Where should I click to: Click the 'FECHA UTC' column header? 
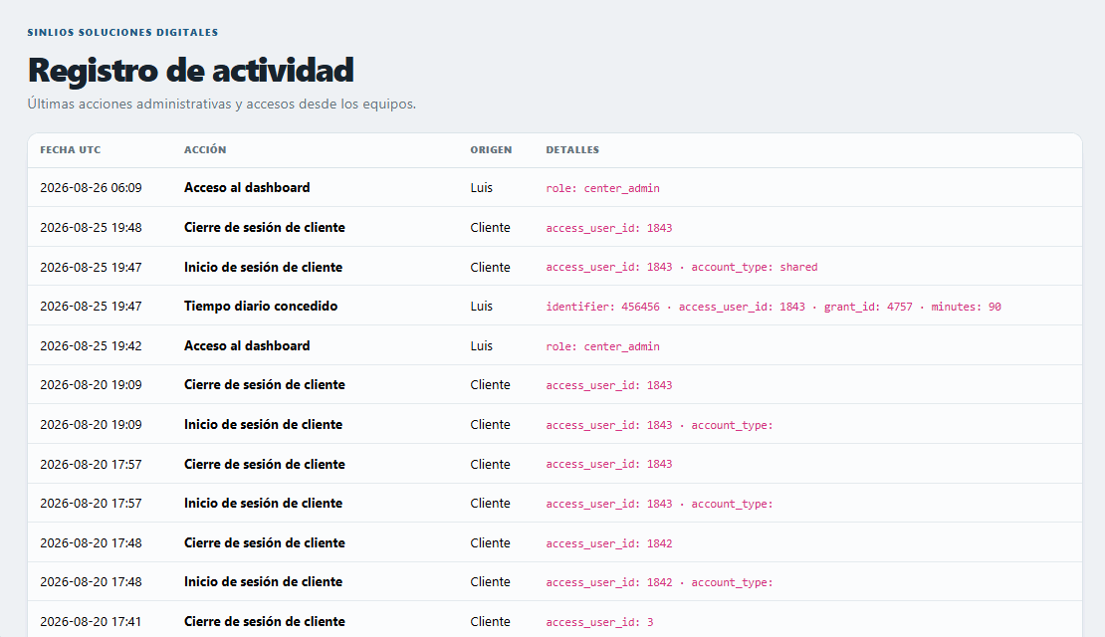(71, 150)
